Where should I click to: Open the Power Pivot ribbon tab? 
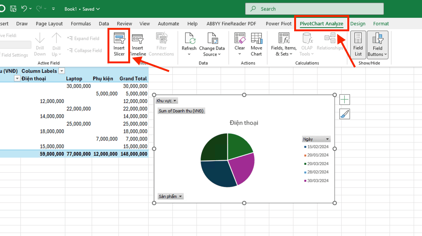point(278,23)
